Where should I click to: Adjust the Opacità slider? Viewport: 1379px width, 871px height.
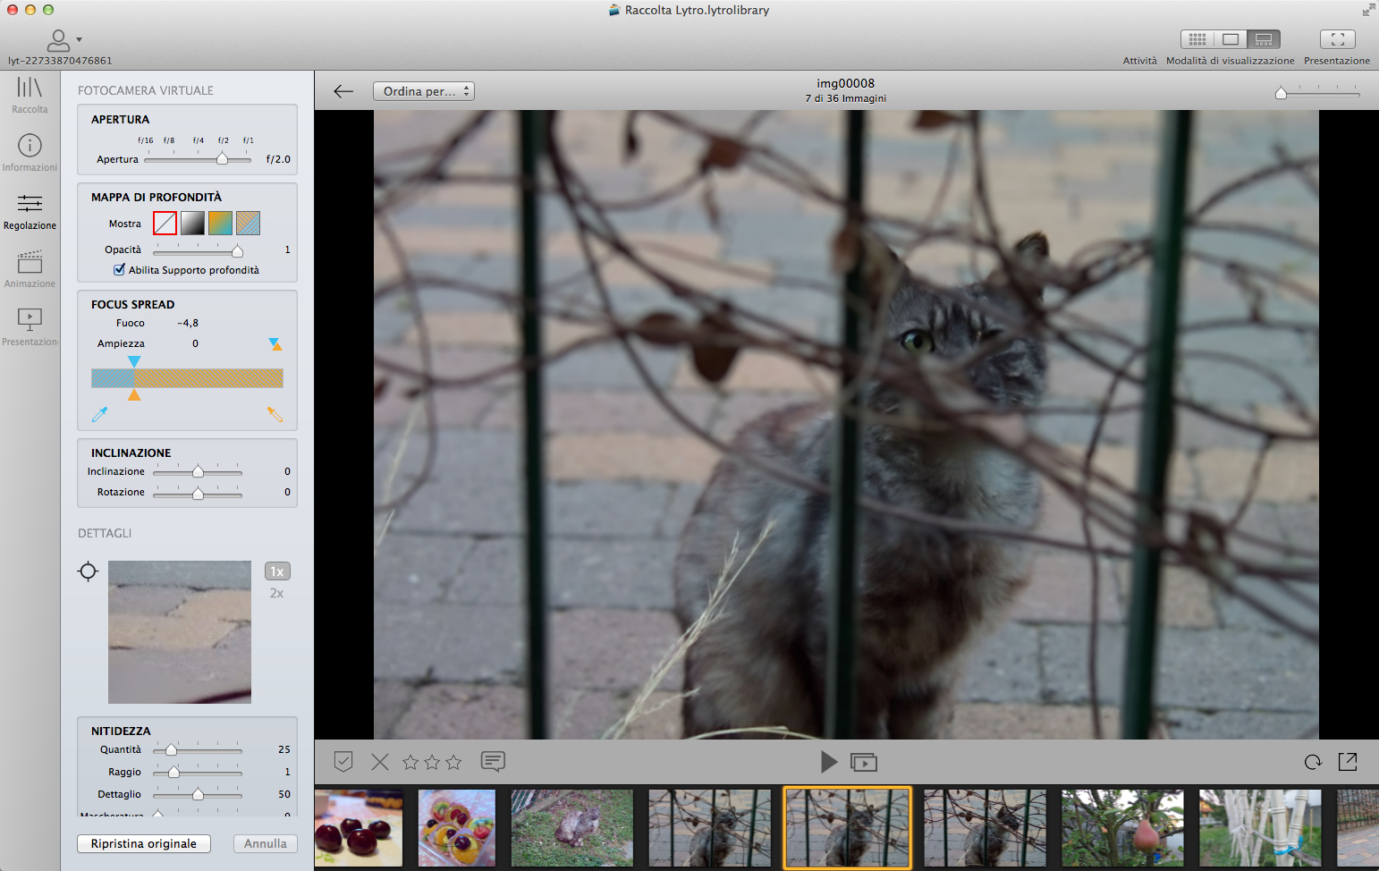coord(237,250)
